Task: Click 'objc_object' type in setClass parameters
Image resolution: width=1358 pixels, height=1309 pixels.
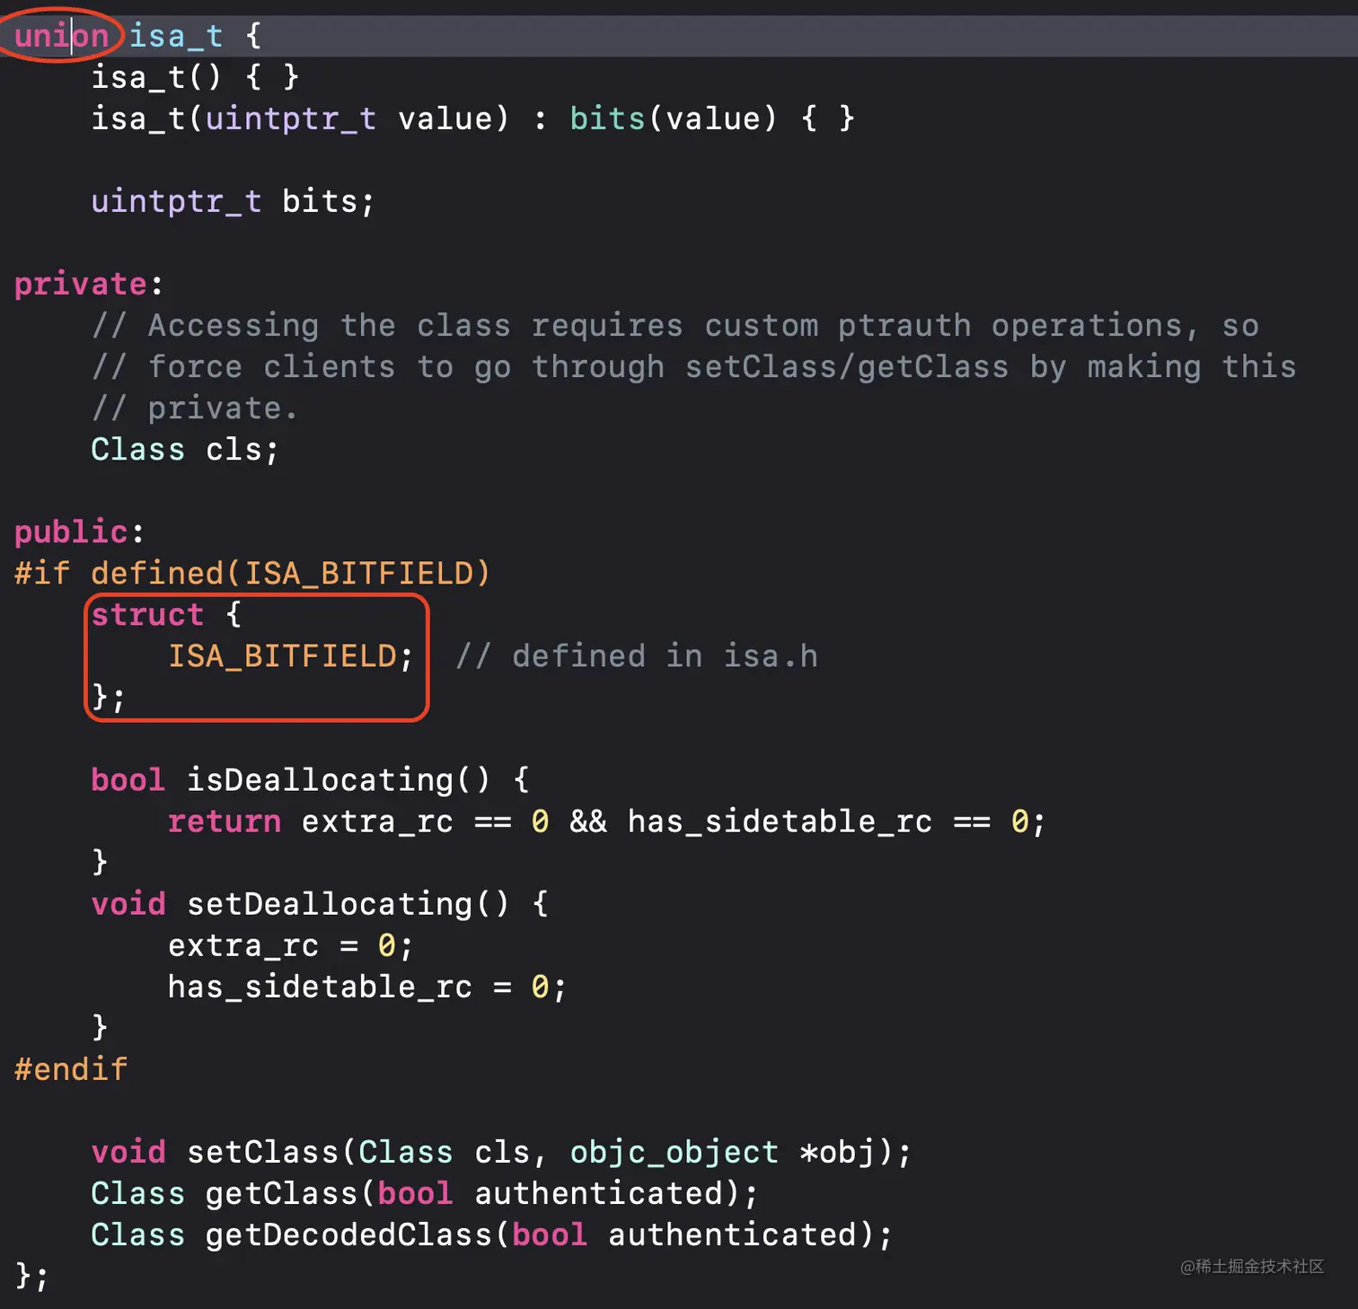Action: (x=674, y=1152)
